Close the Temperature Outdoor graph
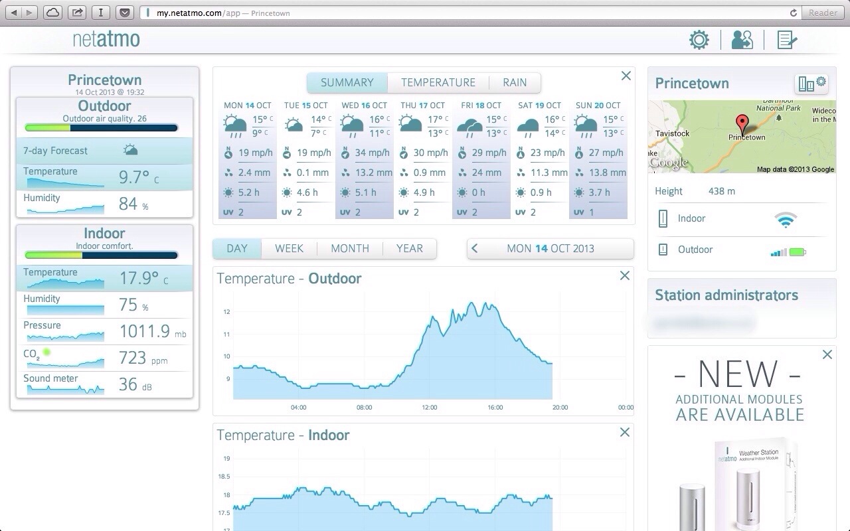 [x=624, y=275]
